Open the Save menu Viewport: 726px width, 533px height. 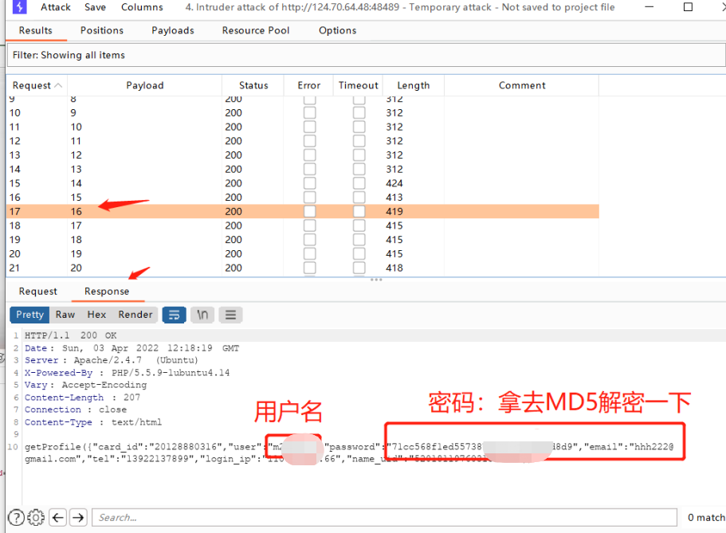[x=95, y=7]
